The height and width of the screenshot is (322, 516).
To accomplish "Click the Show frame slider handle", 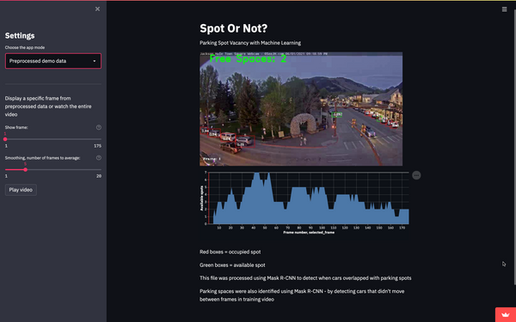I will coord(5,139).
